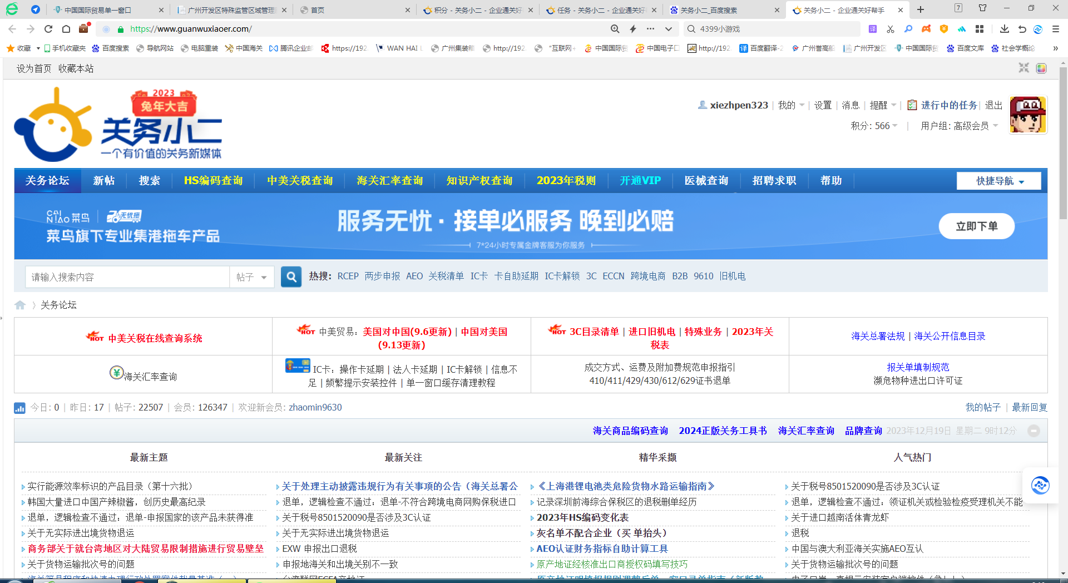Open the downloads arrow icon

[1004, 29]
